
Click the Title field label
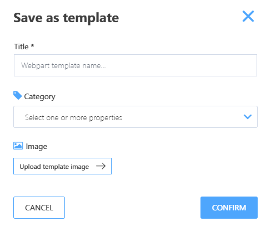pyautogui.click(x=21, y=47)
